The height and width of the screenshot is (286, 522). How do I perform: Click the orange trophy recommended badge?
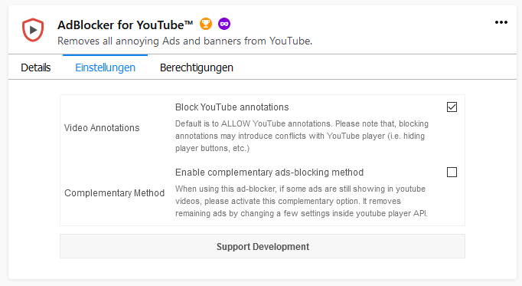(x=206, y=24)
